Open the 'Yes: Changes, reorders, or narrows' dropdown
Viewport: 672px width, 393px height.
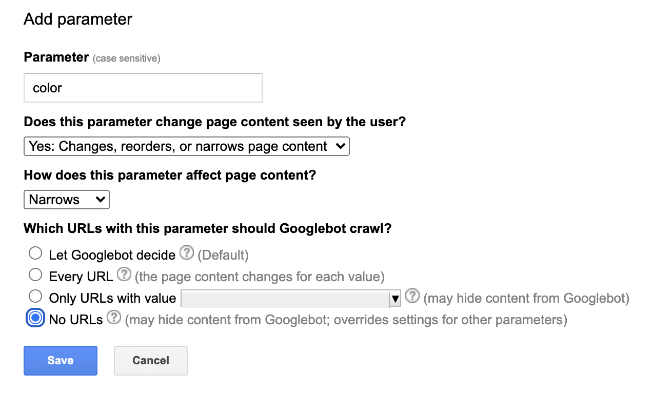(187, 146)
